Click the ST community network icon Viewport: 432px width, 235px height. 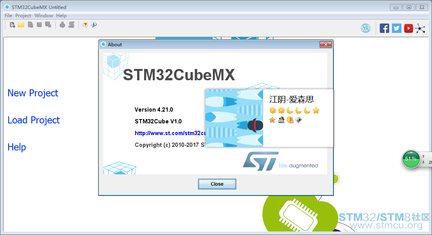click(421, 28)
